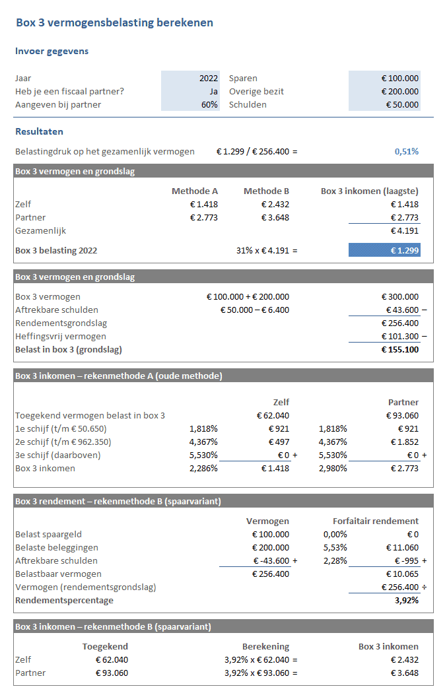Click the Belast in box 3 € 155.100 value

click(400, 349)
